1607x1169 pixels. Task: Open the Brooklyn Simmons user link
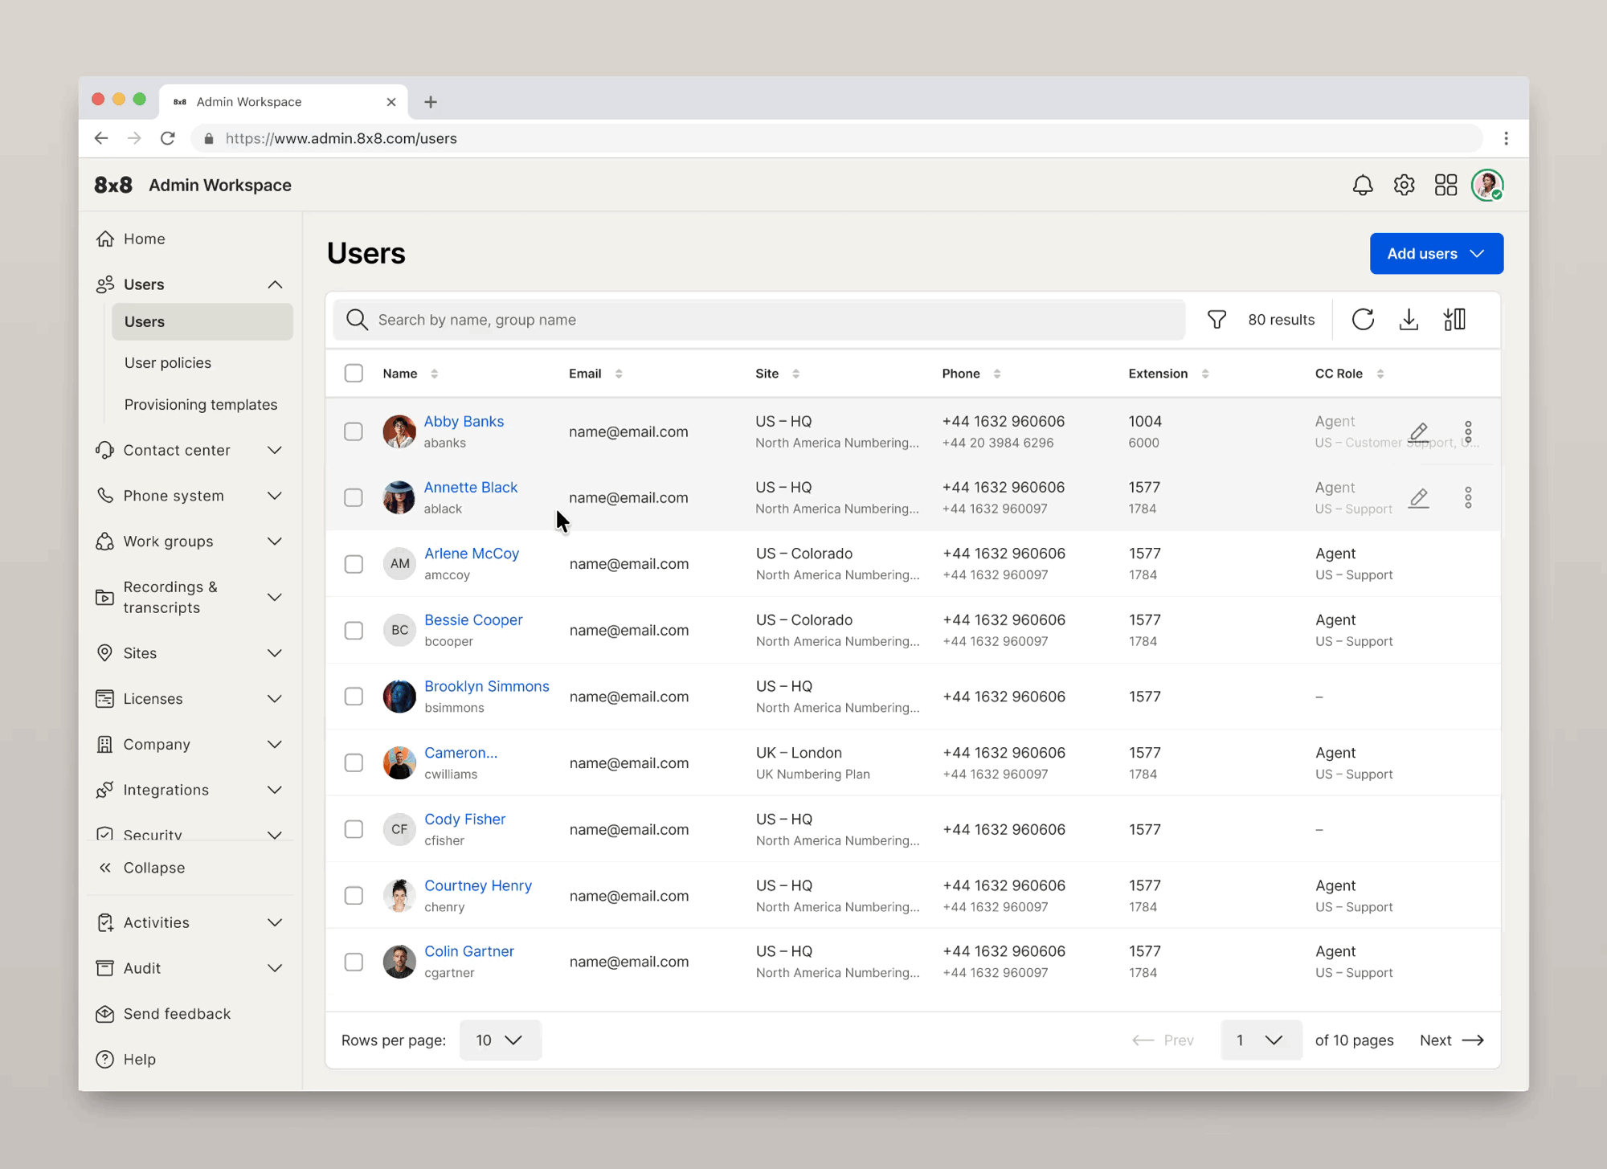(x=486, y=687)
